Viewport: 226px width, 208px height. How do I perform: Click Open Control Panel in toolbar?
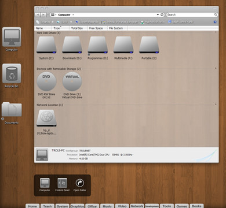[x=181, y=22]
